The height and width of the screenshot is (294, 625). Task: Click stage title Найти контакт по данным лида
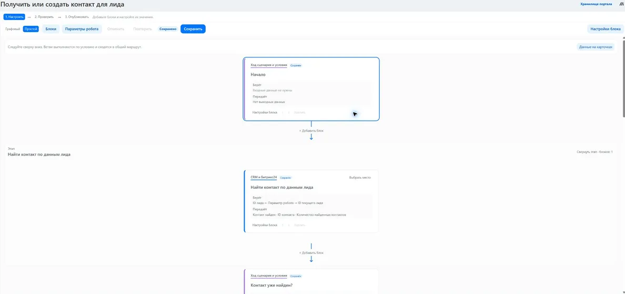pyautogui.click(x=39, y=155)
